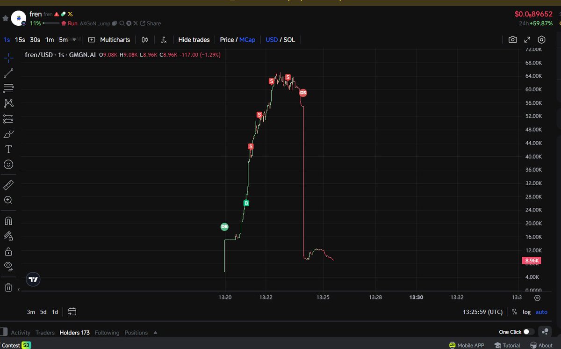
Task: Switch chart currency to SOL
Action: point(289,40)
